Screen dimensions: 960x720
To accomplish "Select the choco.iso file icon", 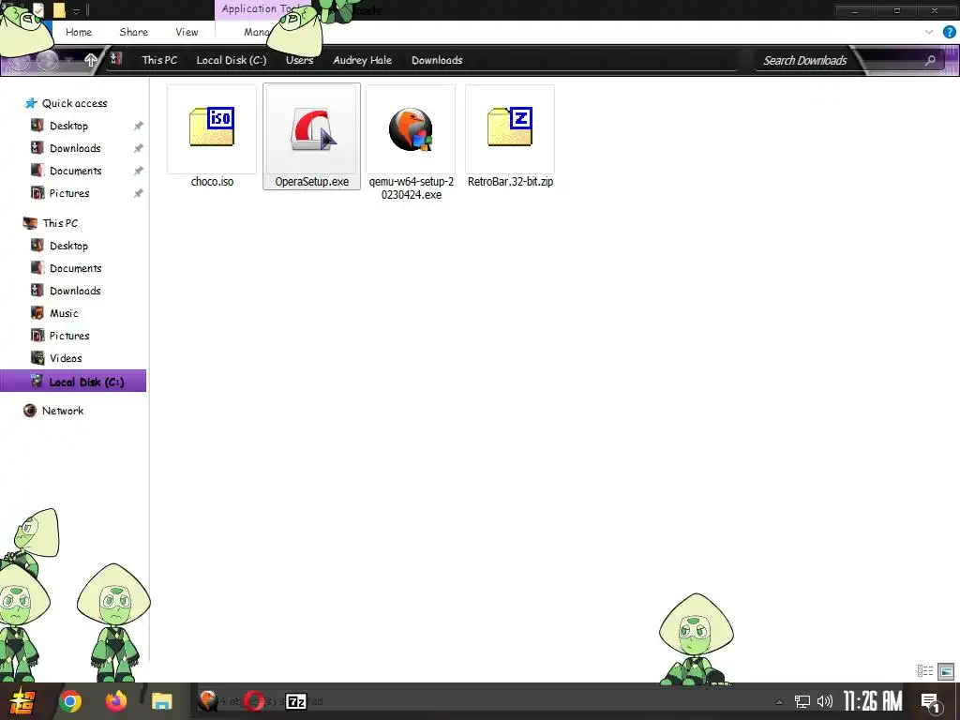I will (212, 127).
